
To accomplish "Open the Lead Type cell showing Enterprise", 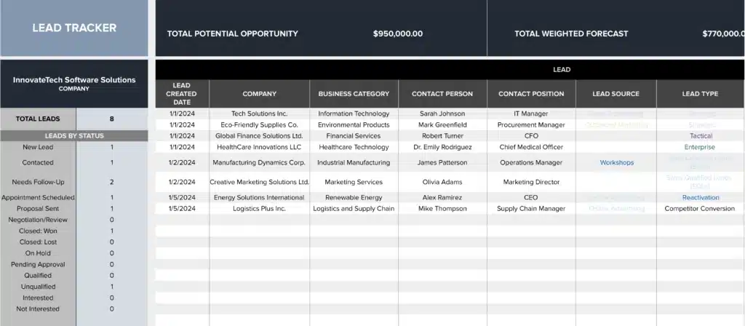I will pos(701,147).
